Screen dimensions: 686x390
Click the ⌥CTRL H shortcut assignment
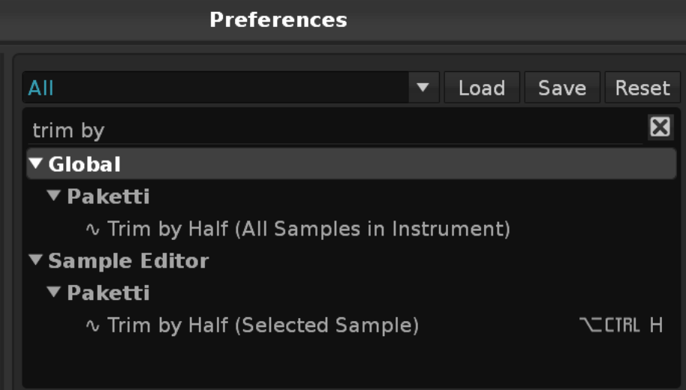621,325
